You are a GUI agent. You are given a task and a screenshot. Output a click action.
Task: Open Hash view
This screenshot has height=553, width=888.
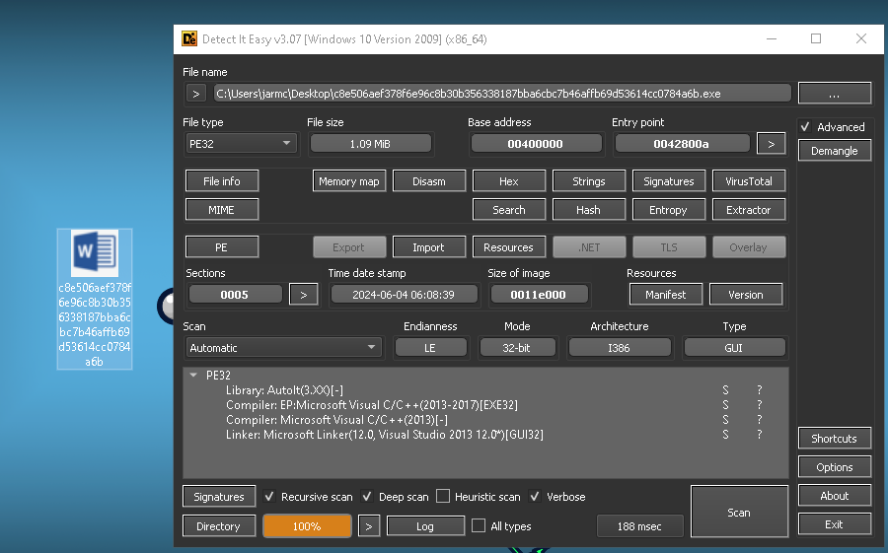click(x=588, y=209)
